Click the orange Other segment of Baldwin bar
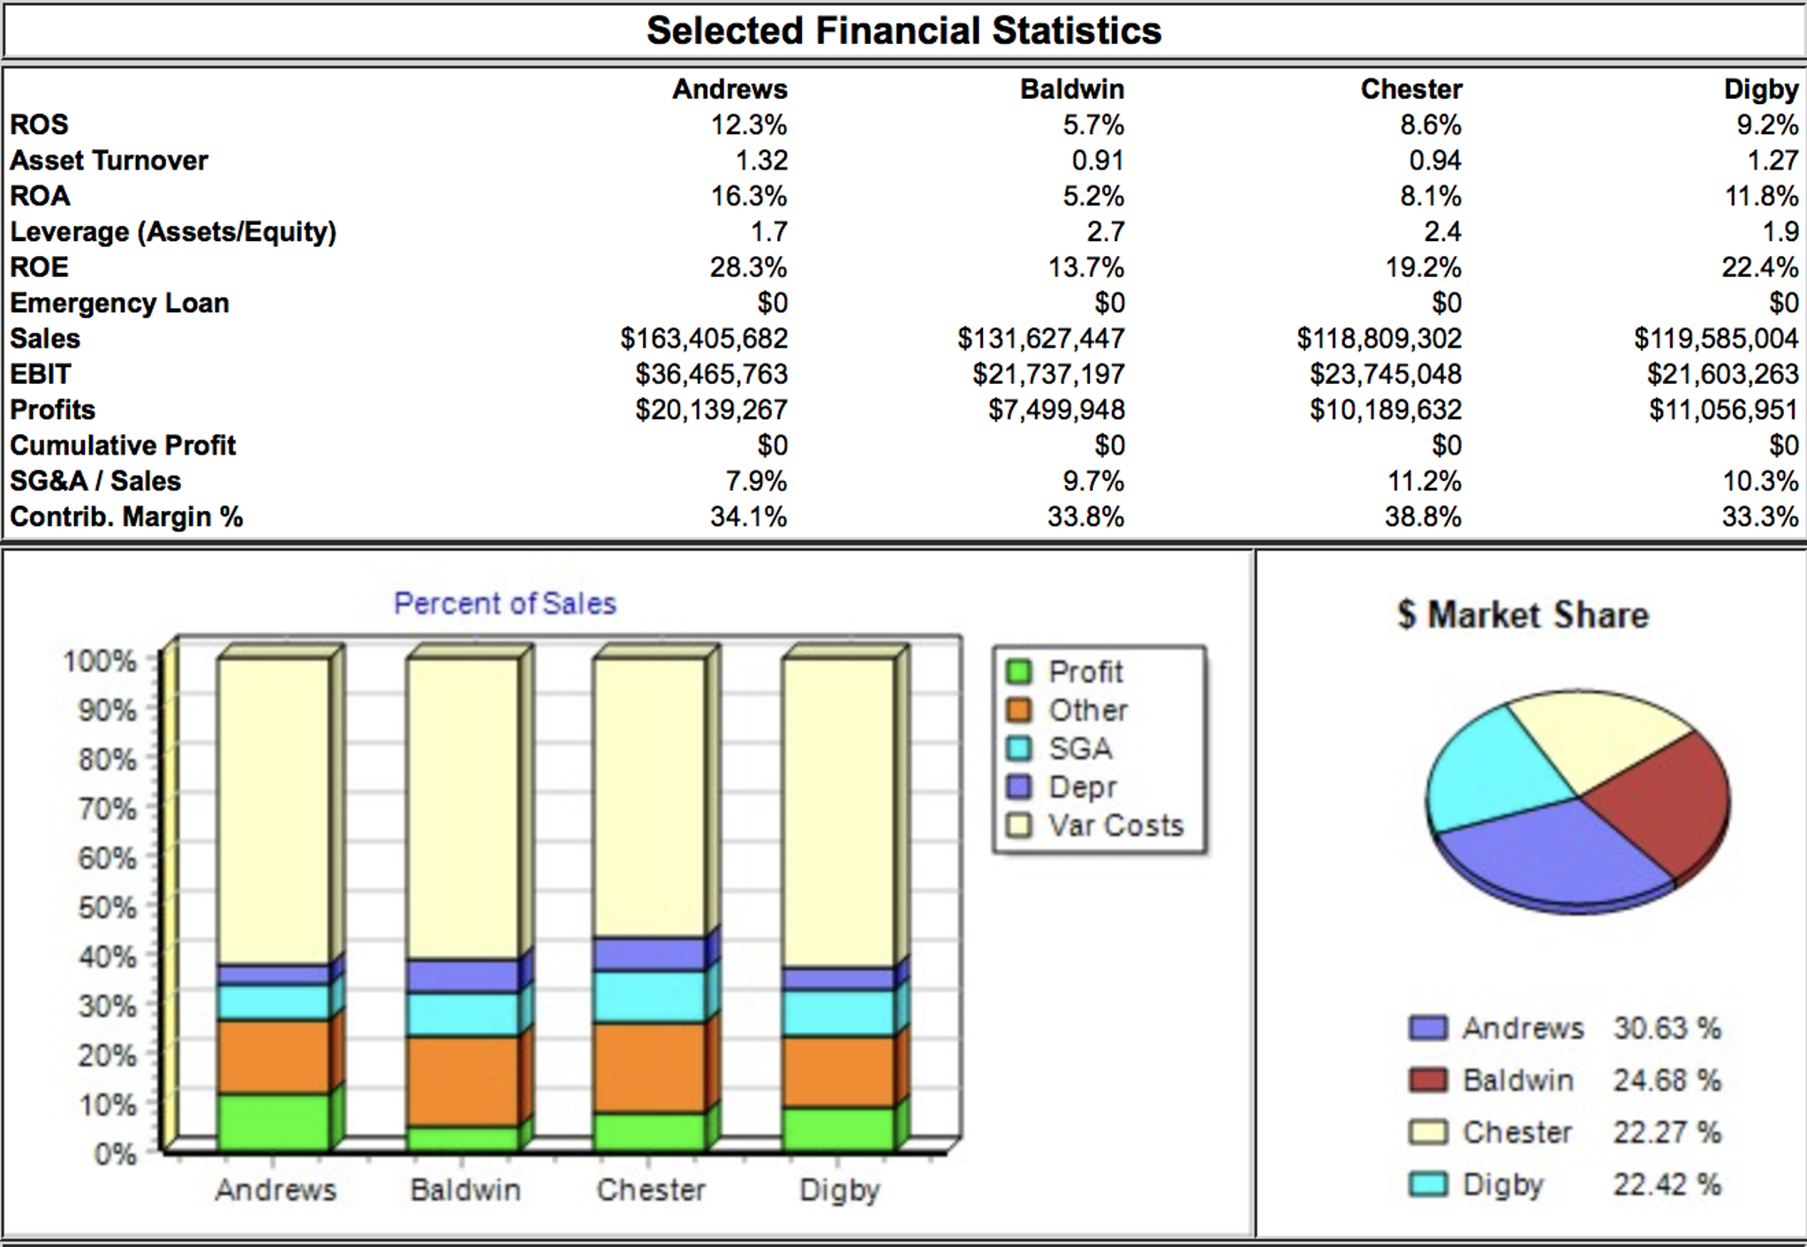 pos(463,1081)
